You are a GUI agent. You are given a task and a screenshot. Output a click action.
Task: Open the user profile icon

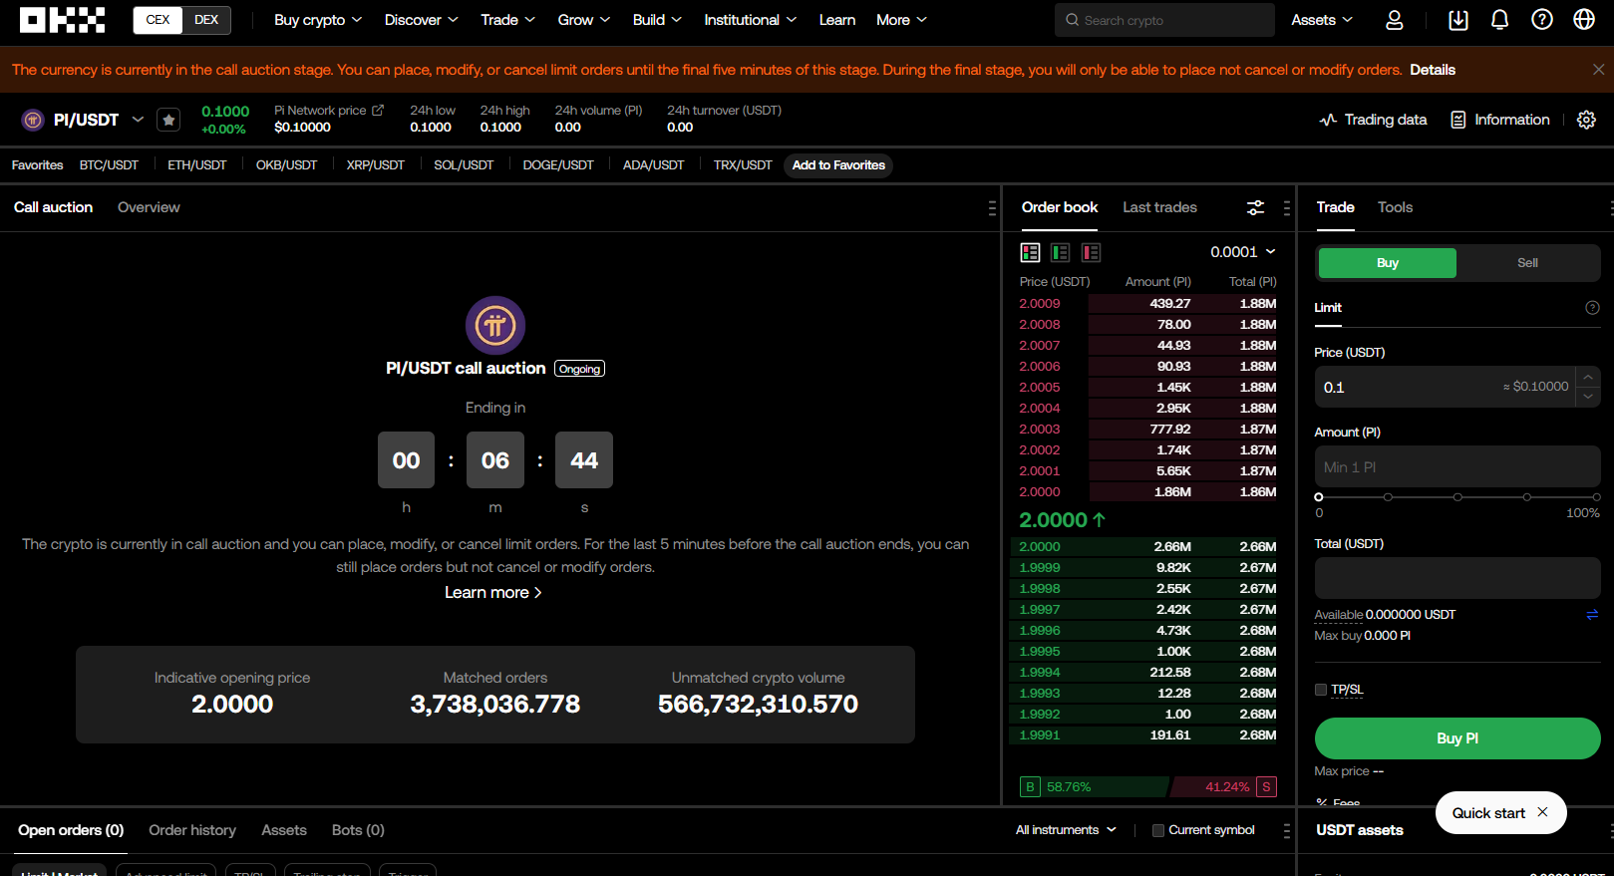1394,20
